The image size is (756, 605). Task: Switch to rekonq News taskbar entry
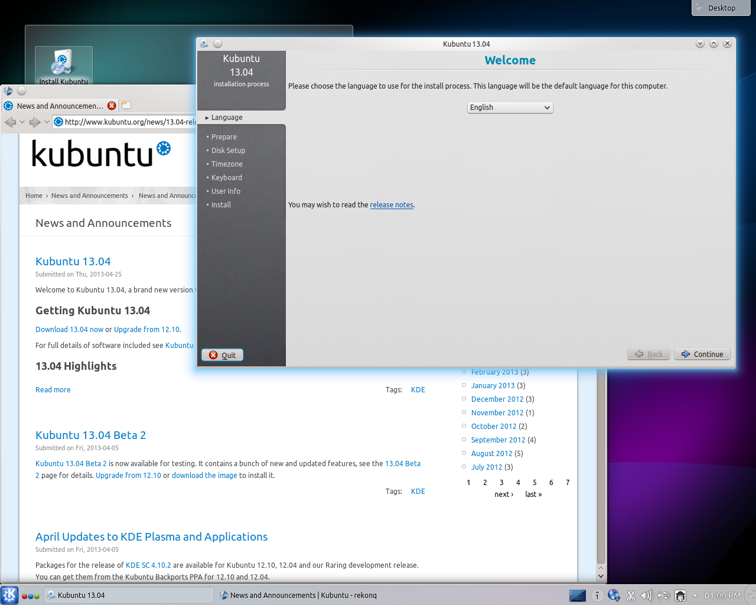click(x=303, y=596)
